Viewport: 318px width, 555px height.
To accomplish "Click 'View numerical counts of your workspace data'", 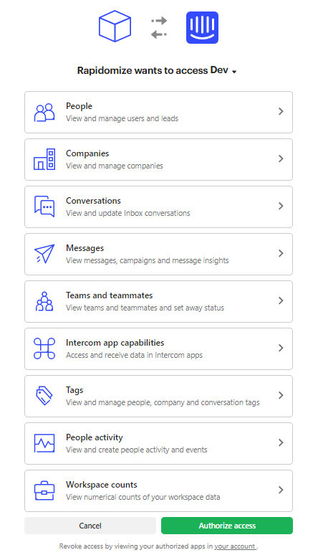I will click(x=143, y=498).
